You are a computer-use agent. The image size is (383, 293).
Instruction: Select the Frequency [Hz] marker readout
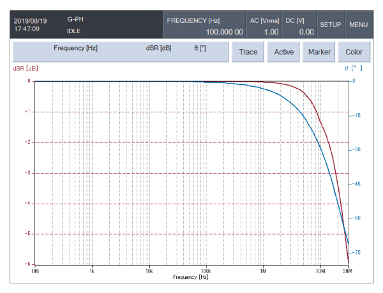pyautogui.click(x=75, y=48)
